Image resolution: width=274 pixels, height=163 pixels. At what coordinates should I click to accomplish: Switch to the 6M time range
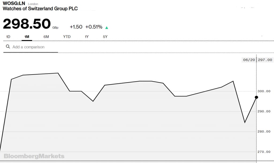click(46, 36)
